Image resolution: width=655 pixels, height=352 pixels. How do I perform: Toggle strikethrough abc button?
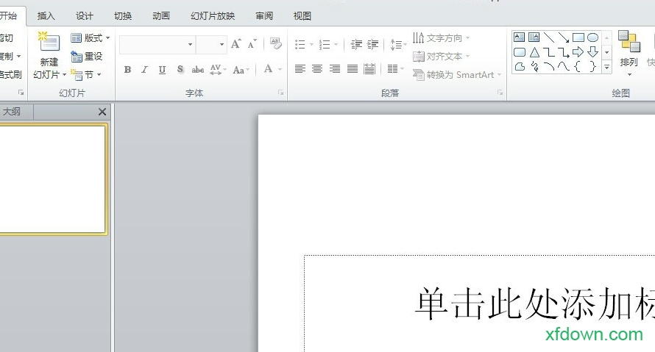[197, 70]
